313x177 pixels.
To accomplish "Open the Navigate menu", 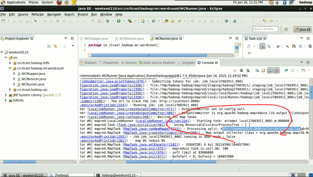I will 54,14.
